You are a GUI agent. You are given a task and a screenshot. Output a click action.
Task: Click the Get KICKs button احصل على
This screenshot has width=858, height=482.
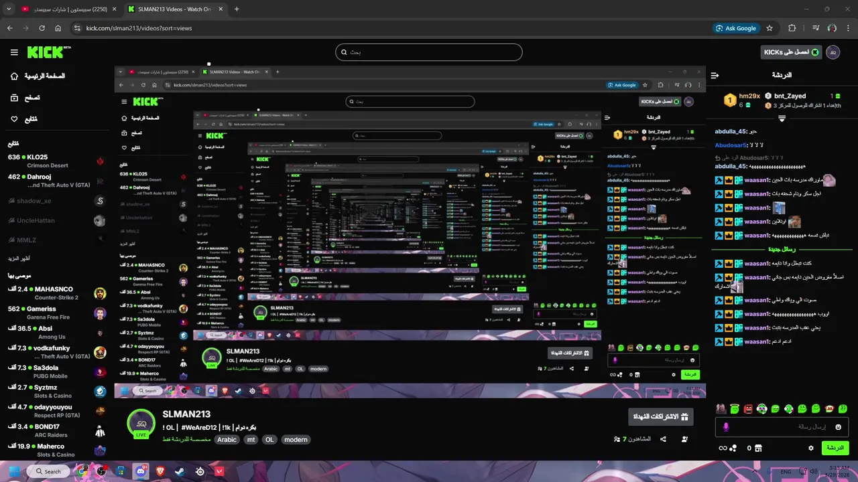click(x=792, y=52)
